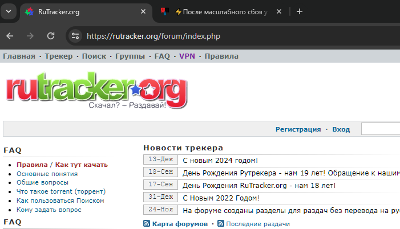Open the 'Основные понятия' link
Screen dimensions: 400x229
[x=47, y=174]
